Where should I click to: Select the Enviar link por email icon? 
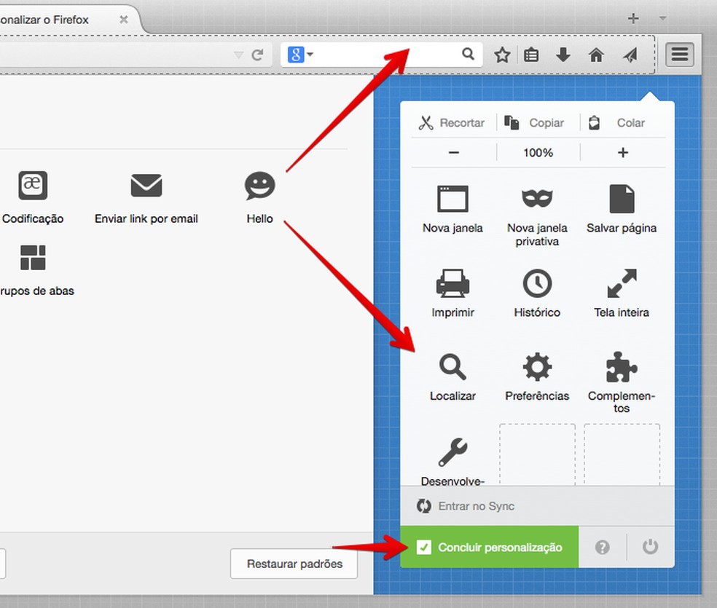pyautogui.click(x=146, y=185)
